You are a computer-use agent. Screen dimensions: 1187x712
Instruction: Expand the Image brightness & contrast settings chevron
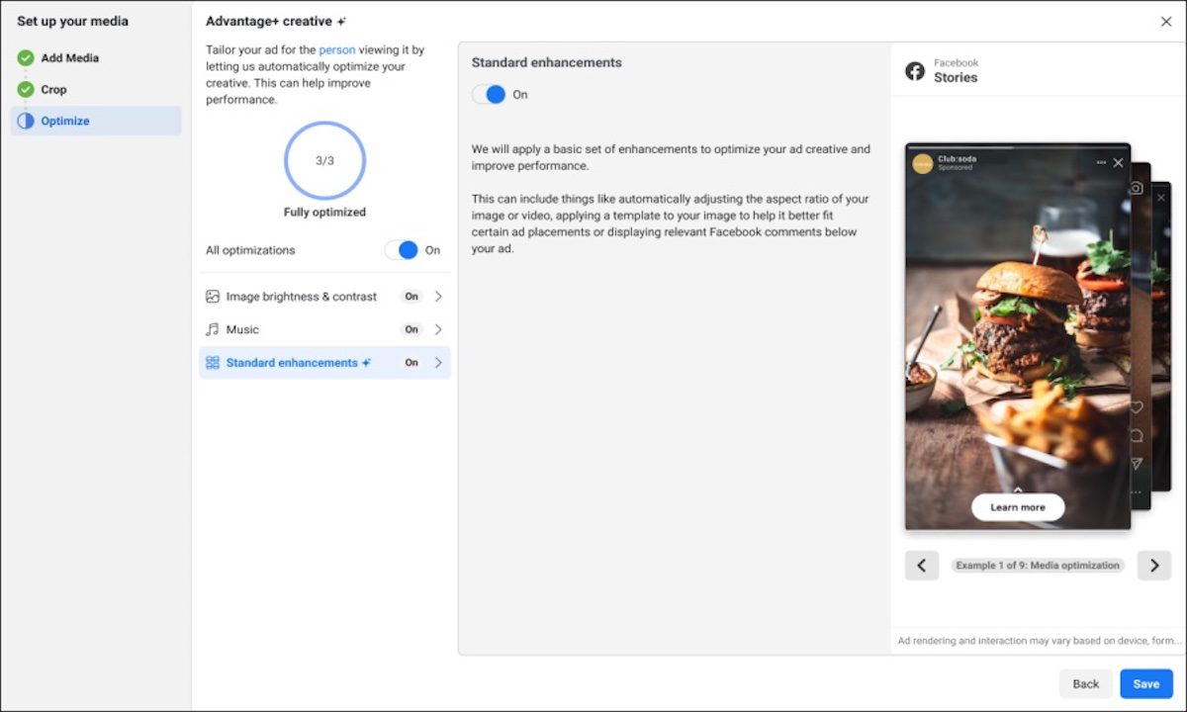[439, 296]
